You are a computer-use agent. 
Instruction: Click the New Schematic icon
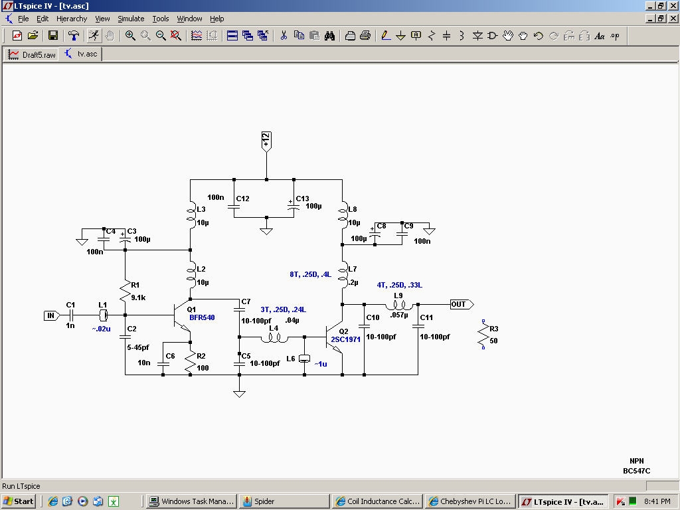[17, 36]
